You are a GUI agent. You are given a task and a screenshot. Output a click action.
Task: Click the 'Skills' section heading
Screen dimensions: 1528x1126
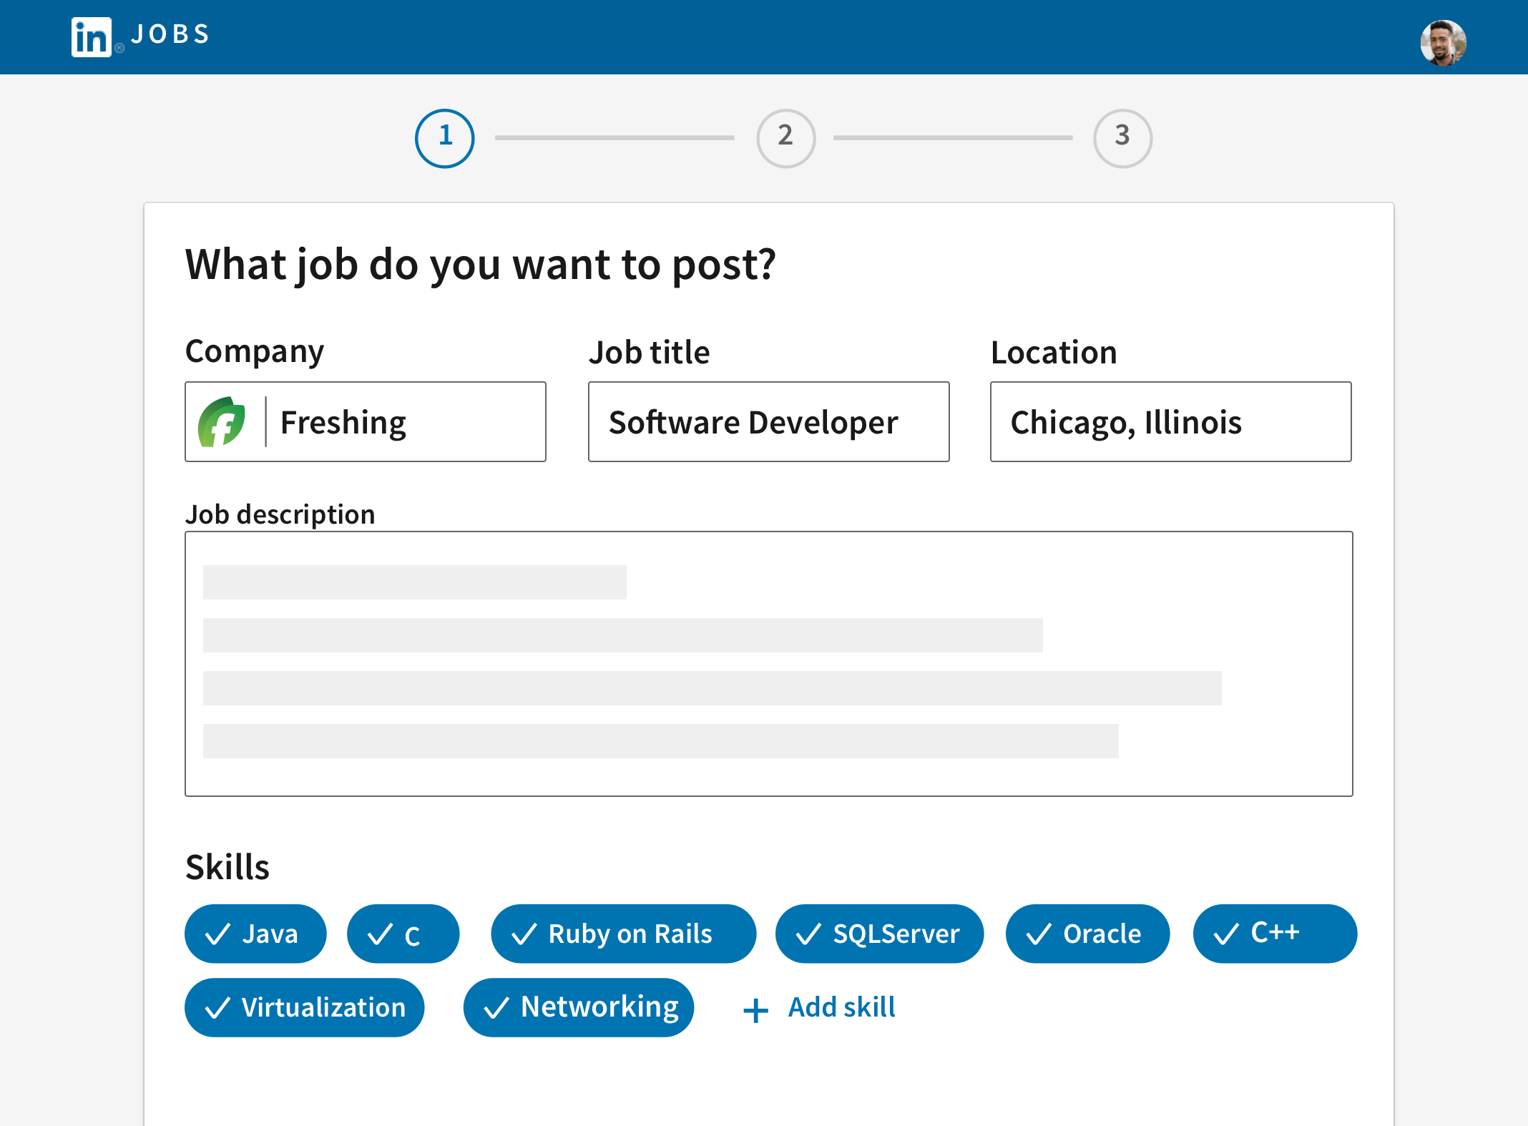[x=227, y=867]
